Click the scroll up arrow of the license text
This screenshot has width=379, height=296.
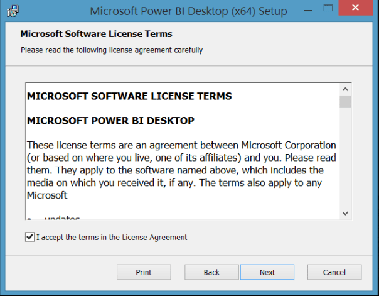point(345,89)
